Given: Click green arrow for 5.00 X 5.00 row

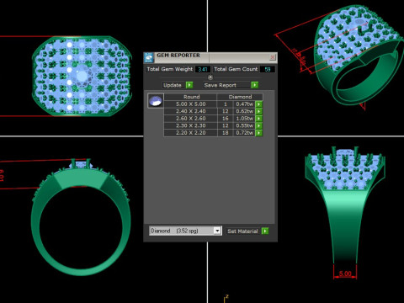Looking at the screenshot, I should [258, 104].
